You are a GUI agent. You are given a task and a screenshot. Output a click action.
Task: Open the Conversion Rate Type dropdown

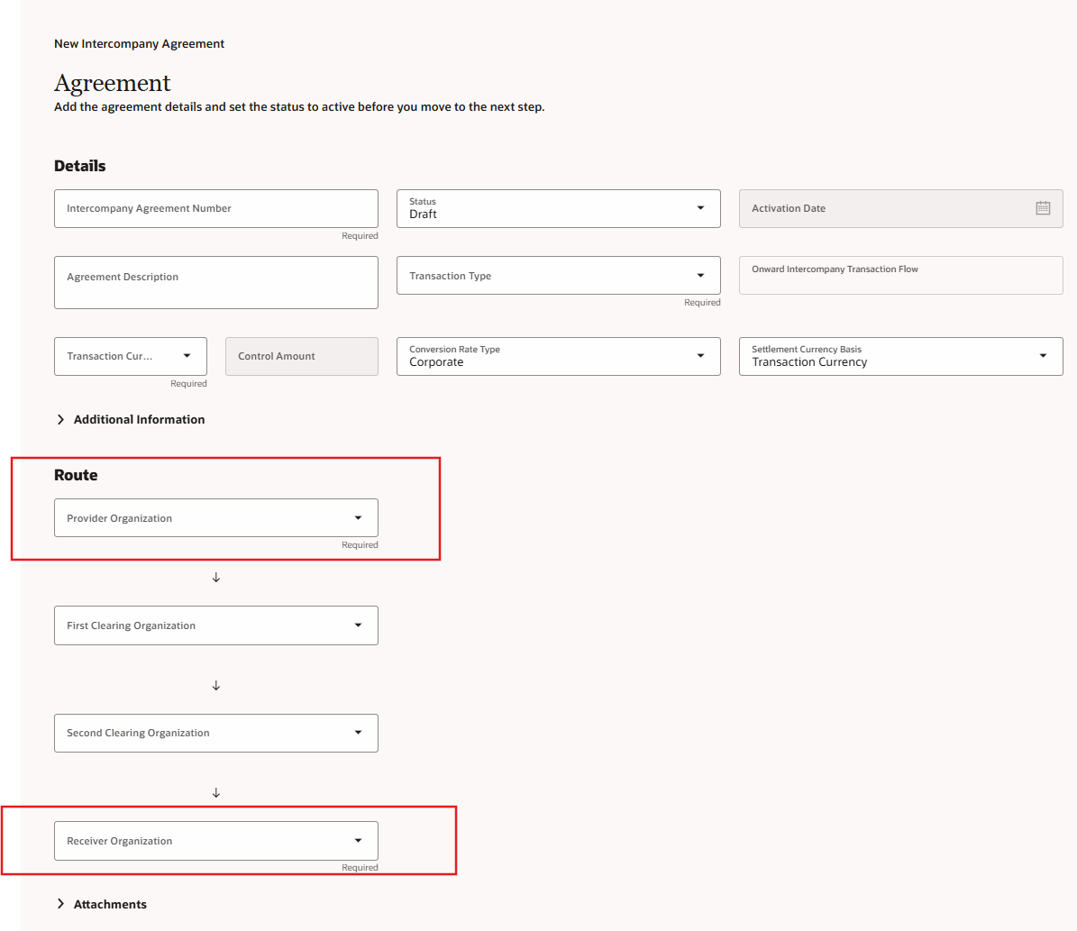(x=559, y=356)
